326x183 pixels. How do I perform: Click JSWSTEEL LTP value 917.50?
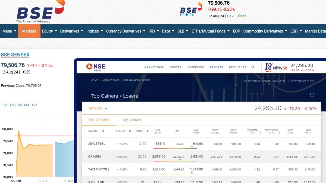pos(180,144)
